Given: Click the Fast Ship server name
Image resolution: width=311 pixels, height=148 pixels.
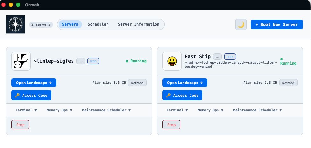Looking at the screenshot, I should pos(197,56).
